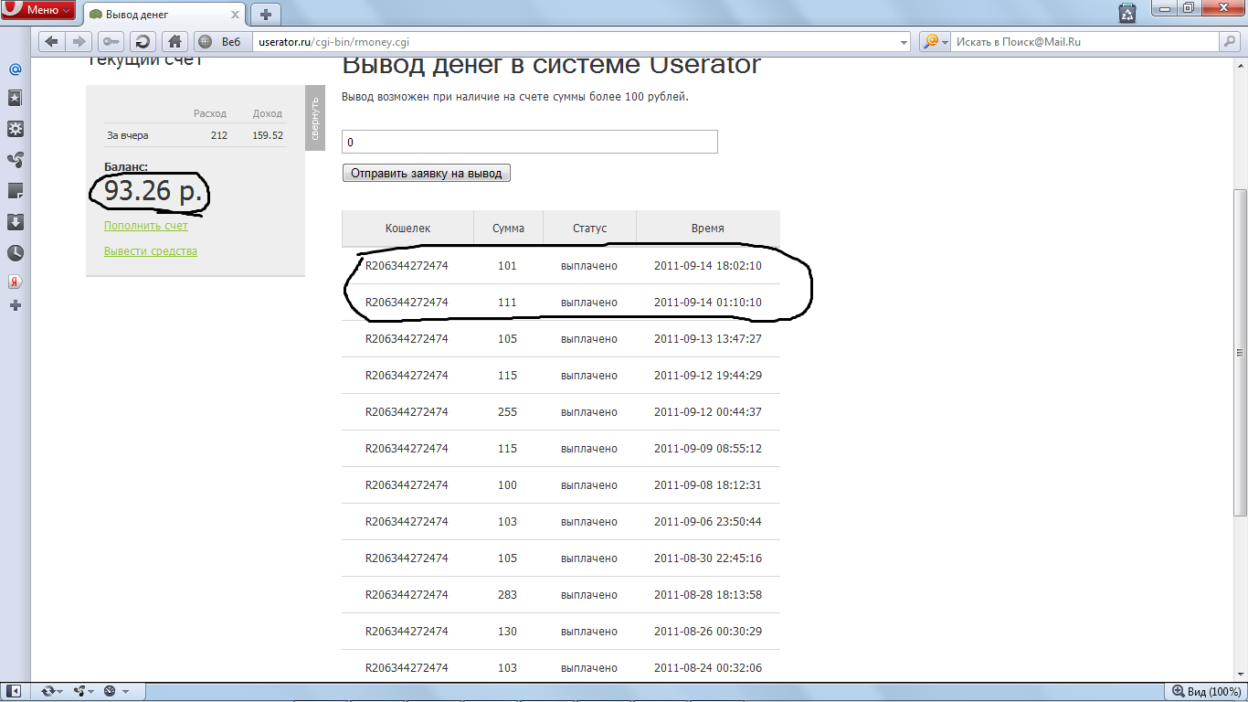Click the Сумма column header
This screenshot has height=702, width=1248.
tap(508, 229)
